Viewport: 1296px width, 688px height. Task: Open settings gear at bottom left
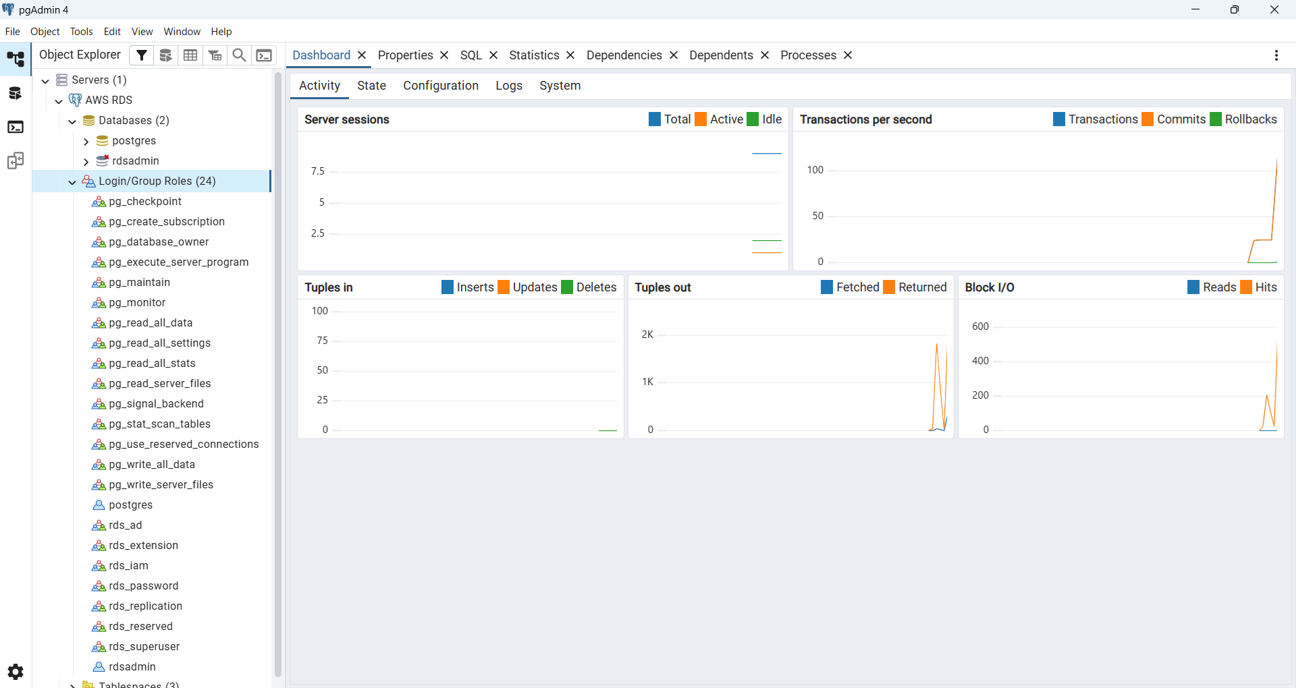(16, 672)
